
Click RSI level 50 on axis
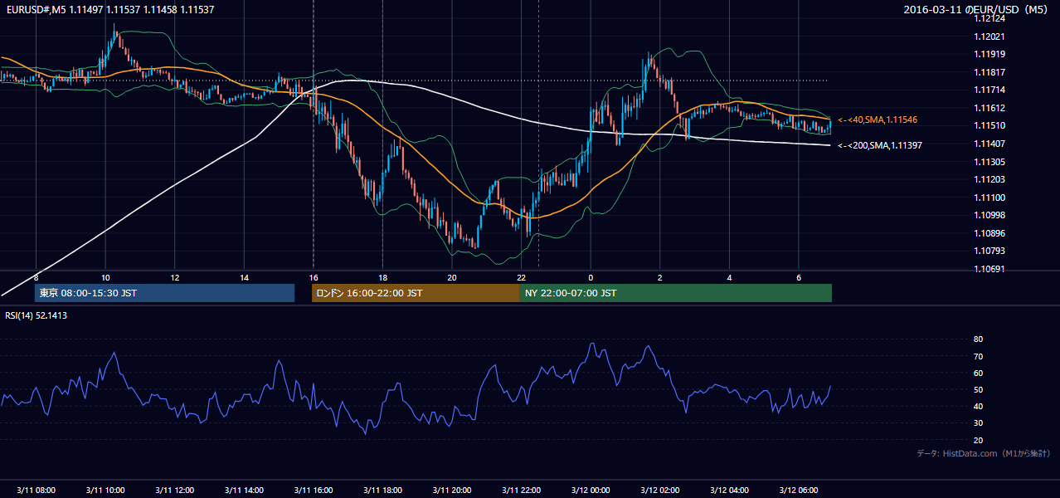coord(978,389)
